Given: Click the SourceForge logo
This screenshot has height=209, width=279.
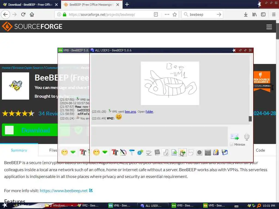Looking at the screenshot, I should coord(32,26).
